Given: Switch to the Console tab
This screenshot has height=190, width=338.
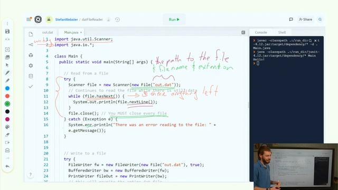Looking at the screenshot, I should coord(261,32).
